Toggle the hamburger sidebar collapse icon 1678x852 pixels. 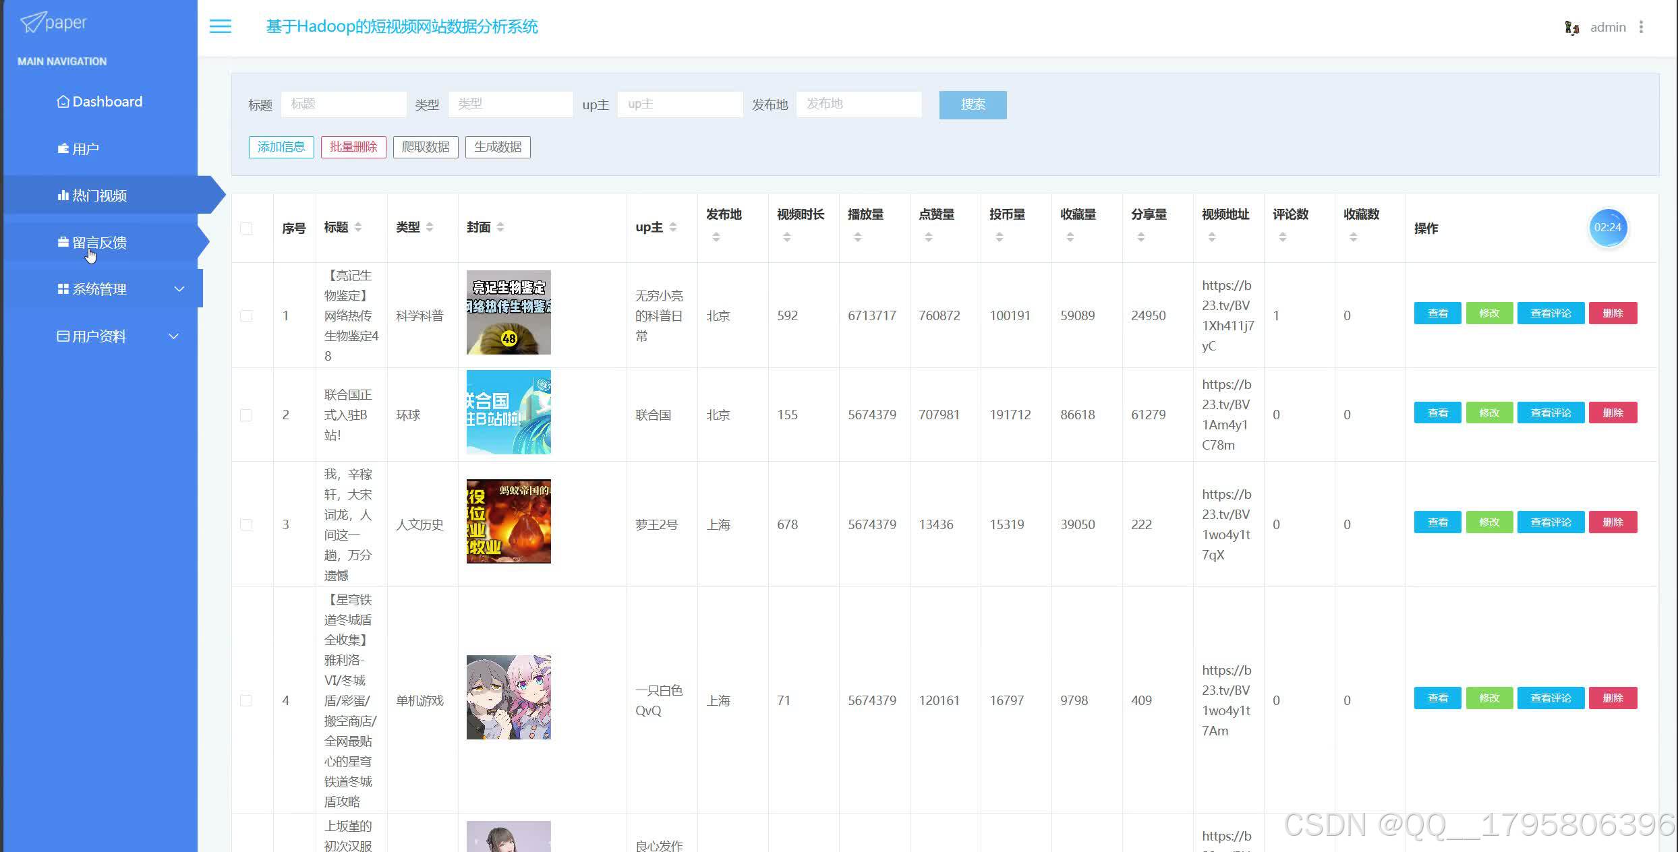(x=220, y=26)
